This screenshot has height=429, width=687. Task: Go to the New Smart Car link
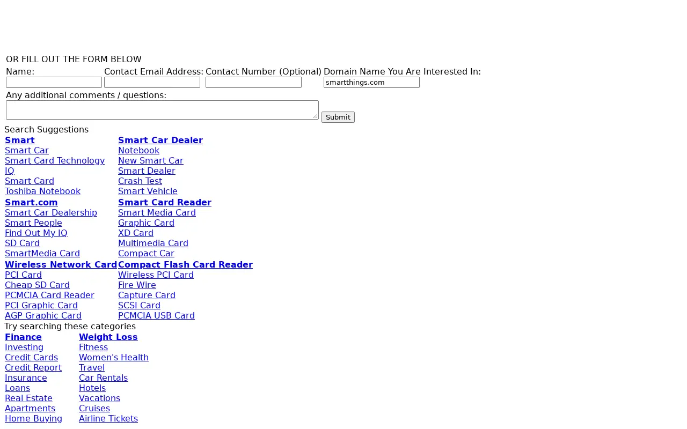pyautogui.click(x=151, y=161)
